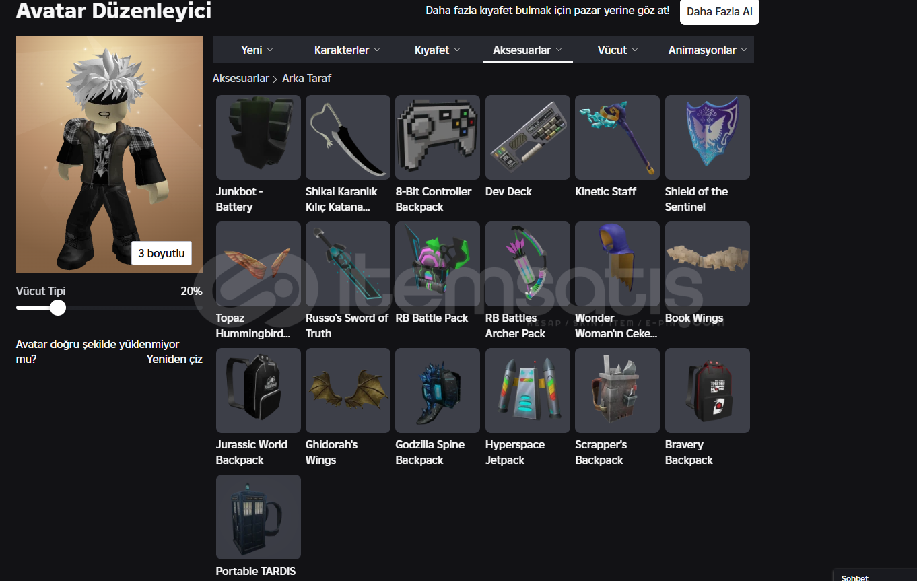The width and height of the screenshot is (917, 581).
Task: Click the "Hyperspace Jetpack" label
Action: click(x=515, y=452)
